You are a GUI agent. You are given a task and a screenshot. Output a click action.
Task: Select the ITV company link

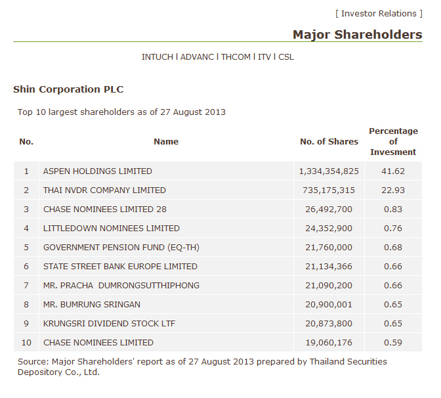click(264, 57)
